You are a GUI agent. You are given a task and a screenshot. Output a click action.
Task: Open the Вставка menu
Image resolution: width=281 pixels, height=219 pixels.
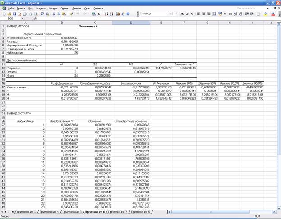(41, 9)
